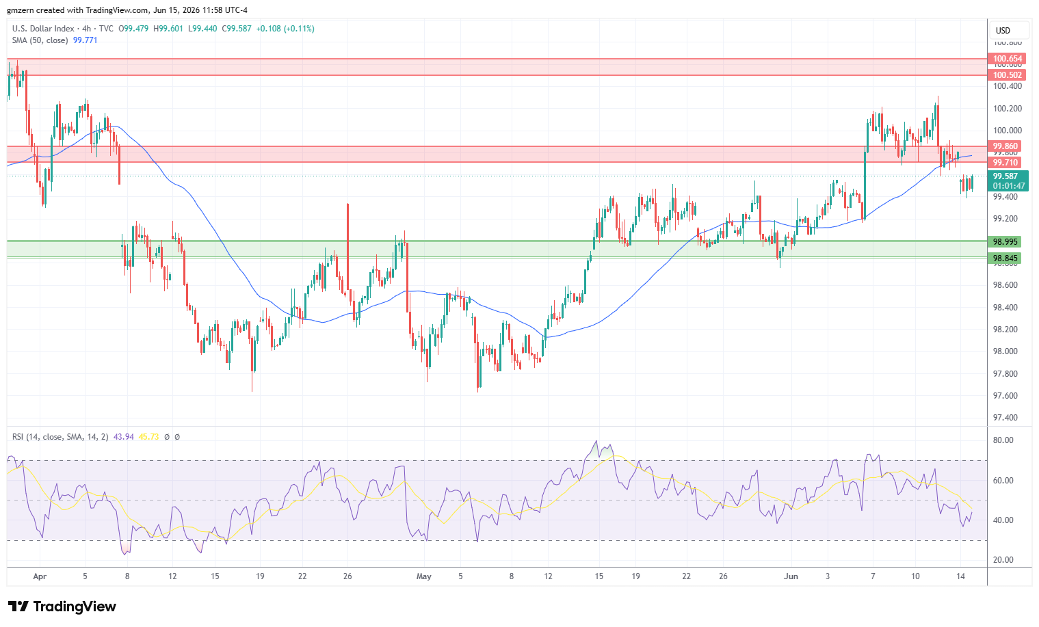Click the change value +0.108 (+0.11%)

point(285,29)
